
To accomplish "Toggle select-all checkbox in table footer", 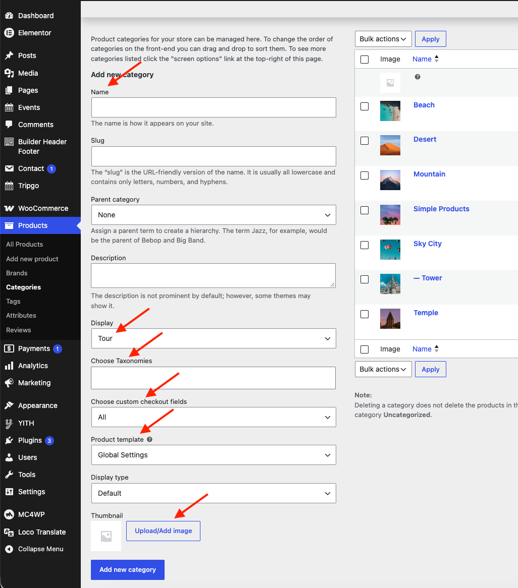I will (x=365, y=349).
